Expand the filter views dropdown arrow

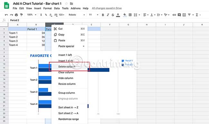click(193, 15)
